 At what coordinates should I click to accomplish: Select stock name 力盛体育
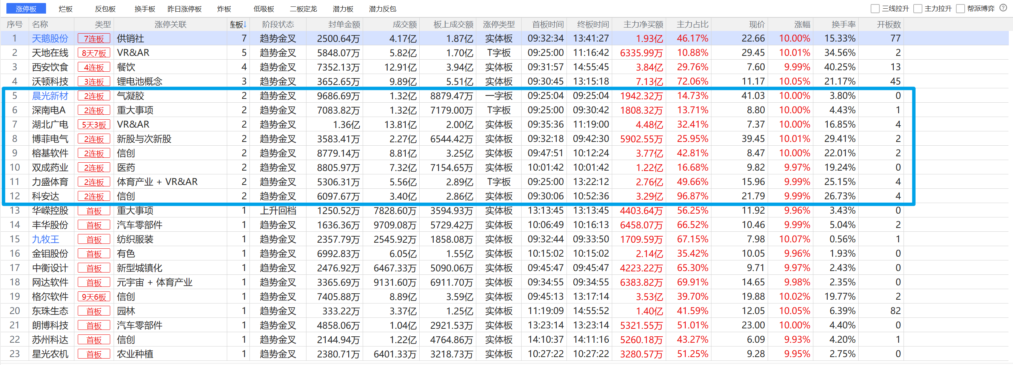[x=50, y=182]
